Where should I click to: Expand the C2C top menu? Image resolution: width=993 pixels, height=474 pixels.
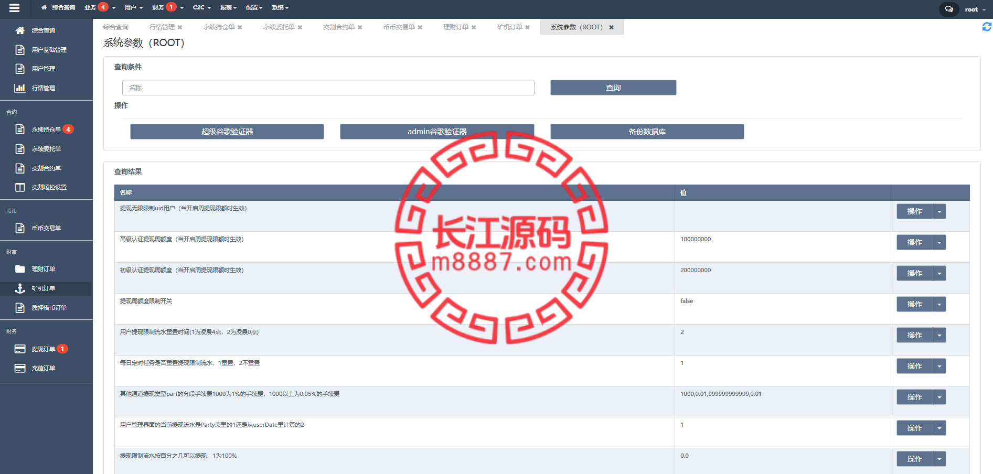202,7
